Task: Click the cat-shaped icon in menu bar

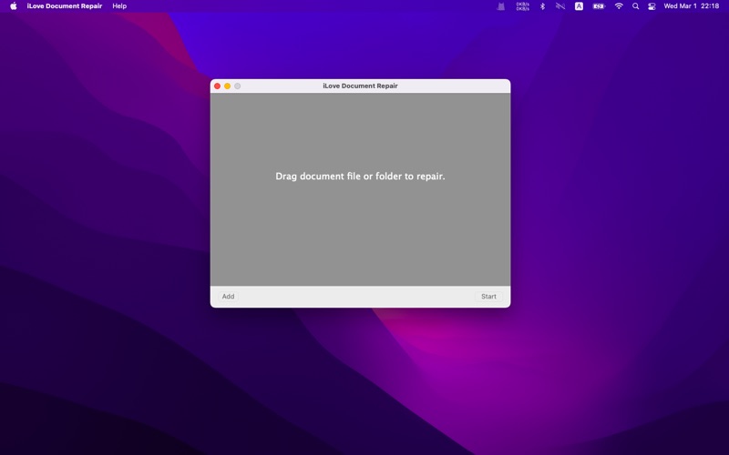Action: [x=500, y=6]
